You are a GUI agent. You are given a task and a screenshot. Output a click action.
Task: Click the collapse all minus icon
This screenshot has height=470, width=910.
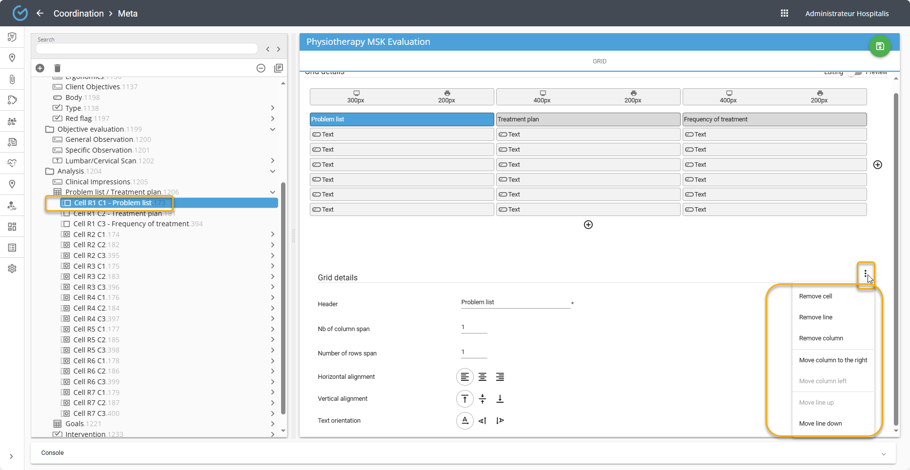[261, 68]
